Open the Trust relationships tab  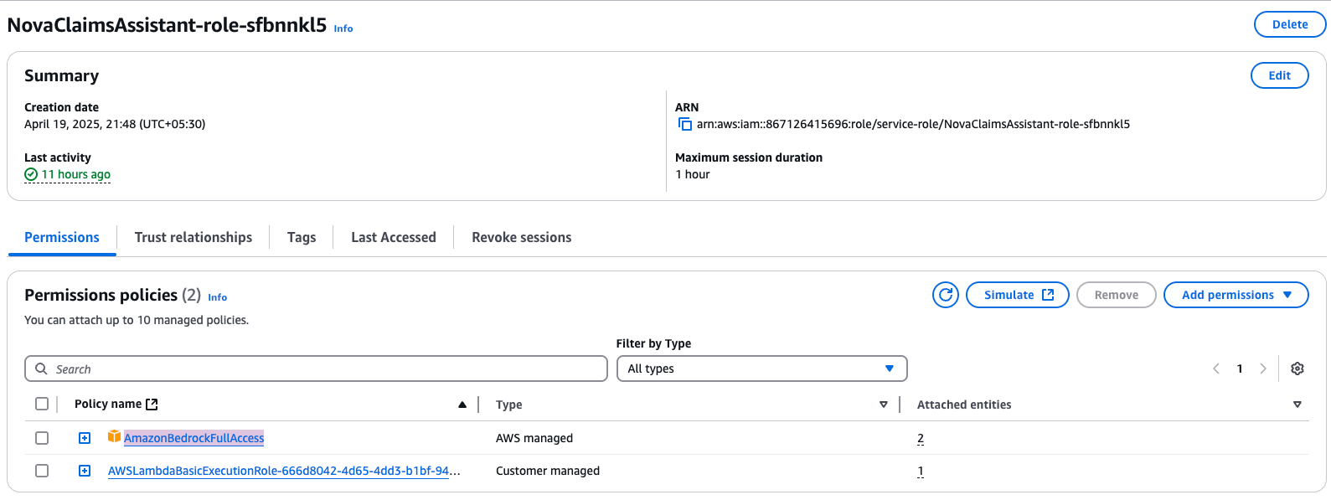click(x=193, y=237)
